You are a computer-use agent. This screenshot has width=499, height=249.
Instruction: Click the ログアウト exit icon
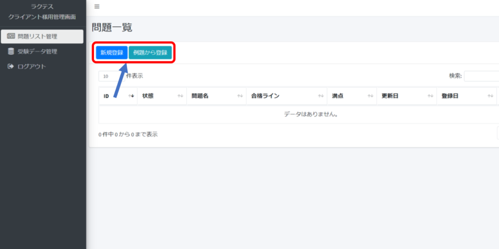pos(11,66)
